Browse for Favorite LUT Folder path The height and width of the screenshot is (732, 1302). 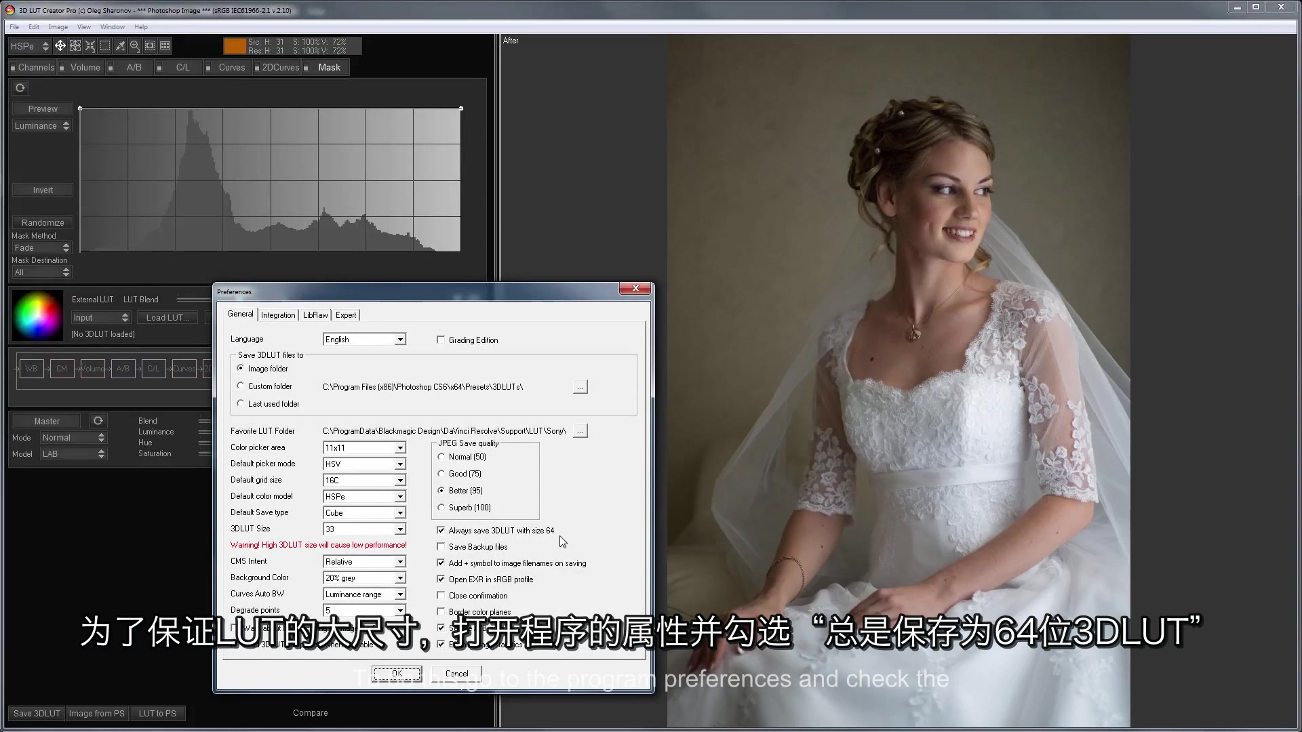pos(580,431)
